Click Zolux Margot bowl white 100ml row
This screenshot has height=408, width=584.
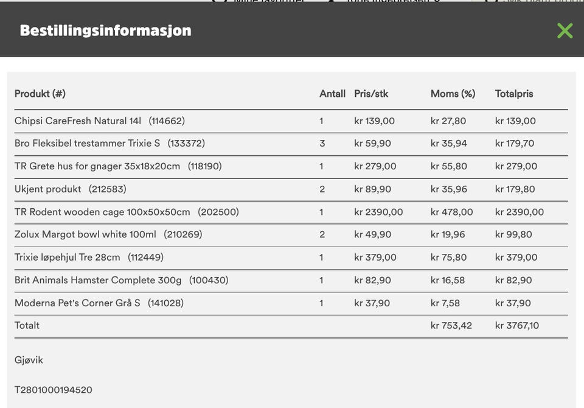point(291,235)
